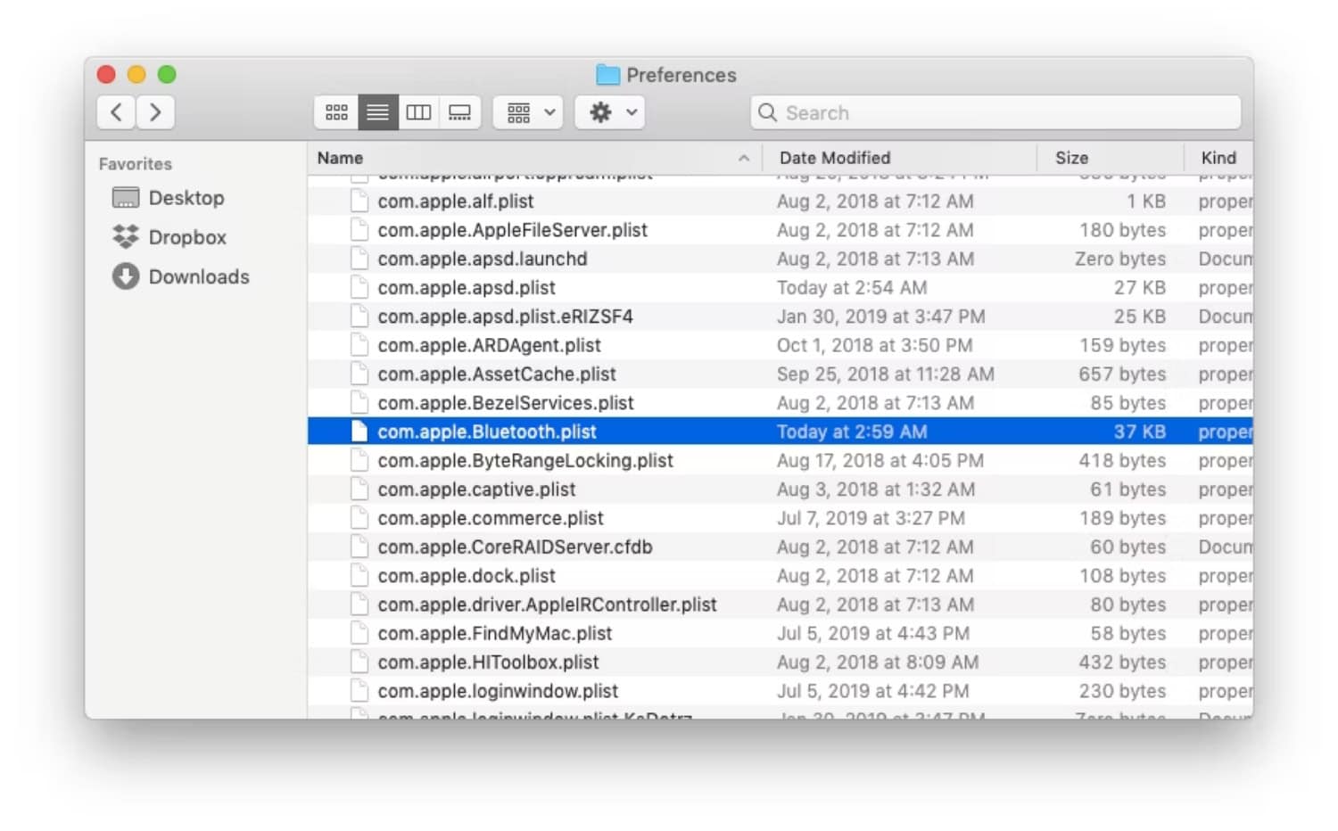This screenshot has height=831, width=1338.
Task: Select com.apple.loginwindow.plist
Action: [780, 691]
